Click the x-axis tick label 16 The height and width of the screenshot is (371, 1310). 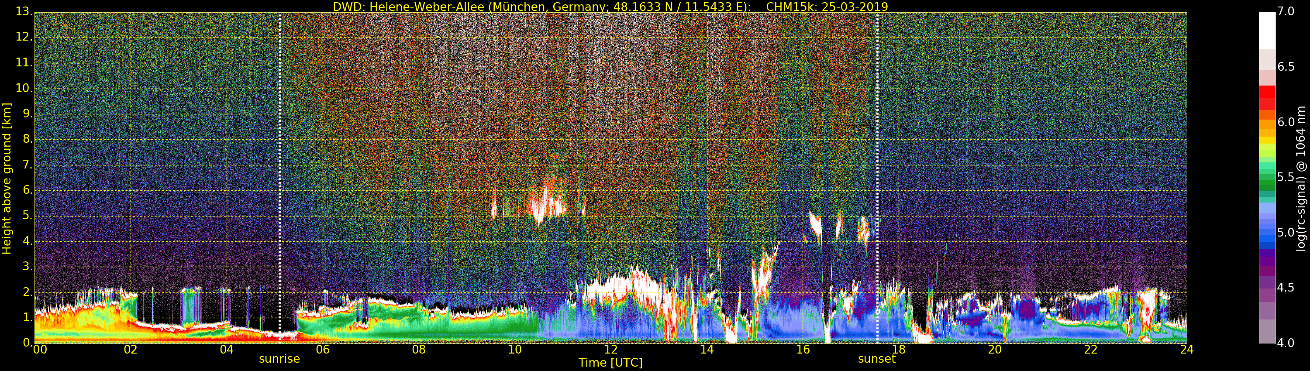803,350
